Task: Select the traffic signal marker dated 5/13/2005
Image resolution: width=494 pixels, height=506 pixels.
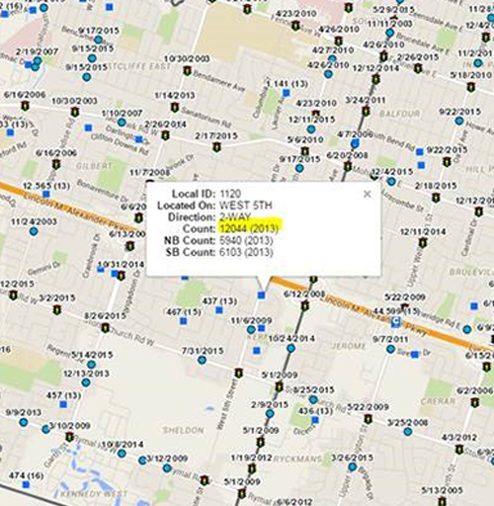Action: pyautogui.click(x=442, y=501)
